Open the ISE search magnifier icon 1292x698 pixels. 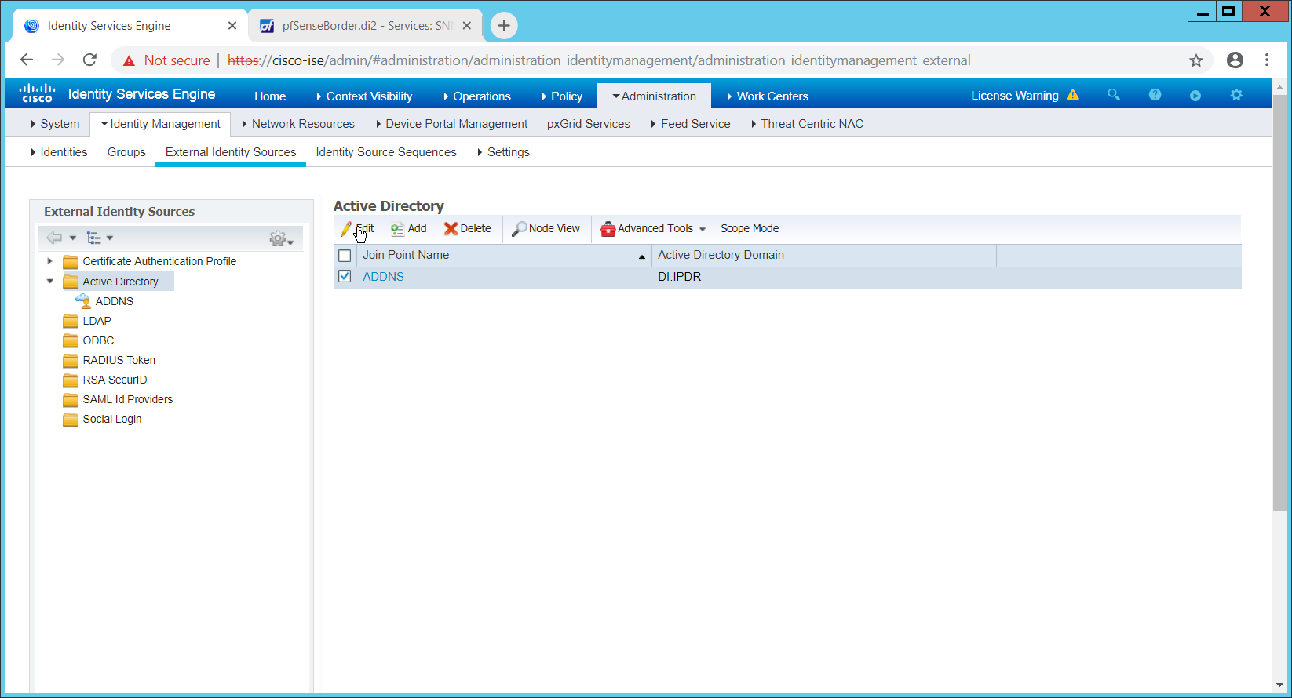[x=1114, y=95]
